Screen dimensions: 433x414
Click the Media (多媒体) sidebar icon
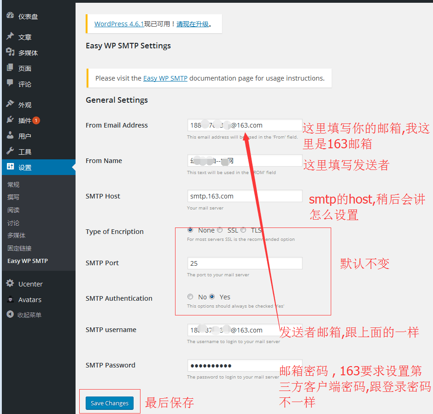[x=10, y=52]
